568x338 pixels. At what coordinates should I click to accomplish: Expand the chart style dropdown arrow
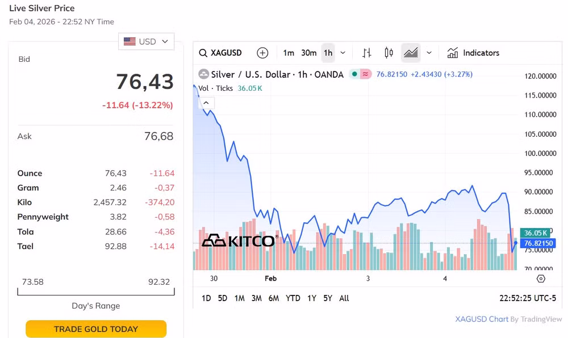tap(429, 53)
